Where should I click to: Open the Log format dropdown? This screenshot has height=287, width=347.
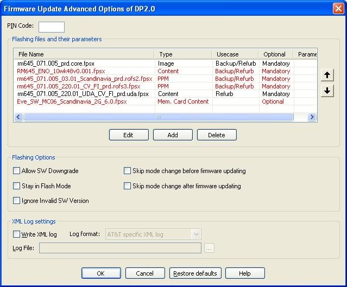195,234
